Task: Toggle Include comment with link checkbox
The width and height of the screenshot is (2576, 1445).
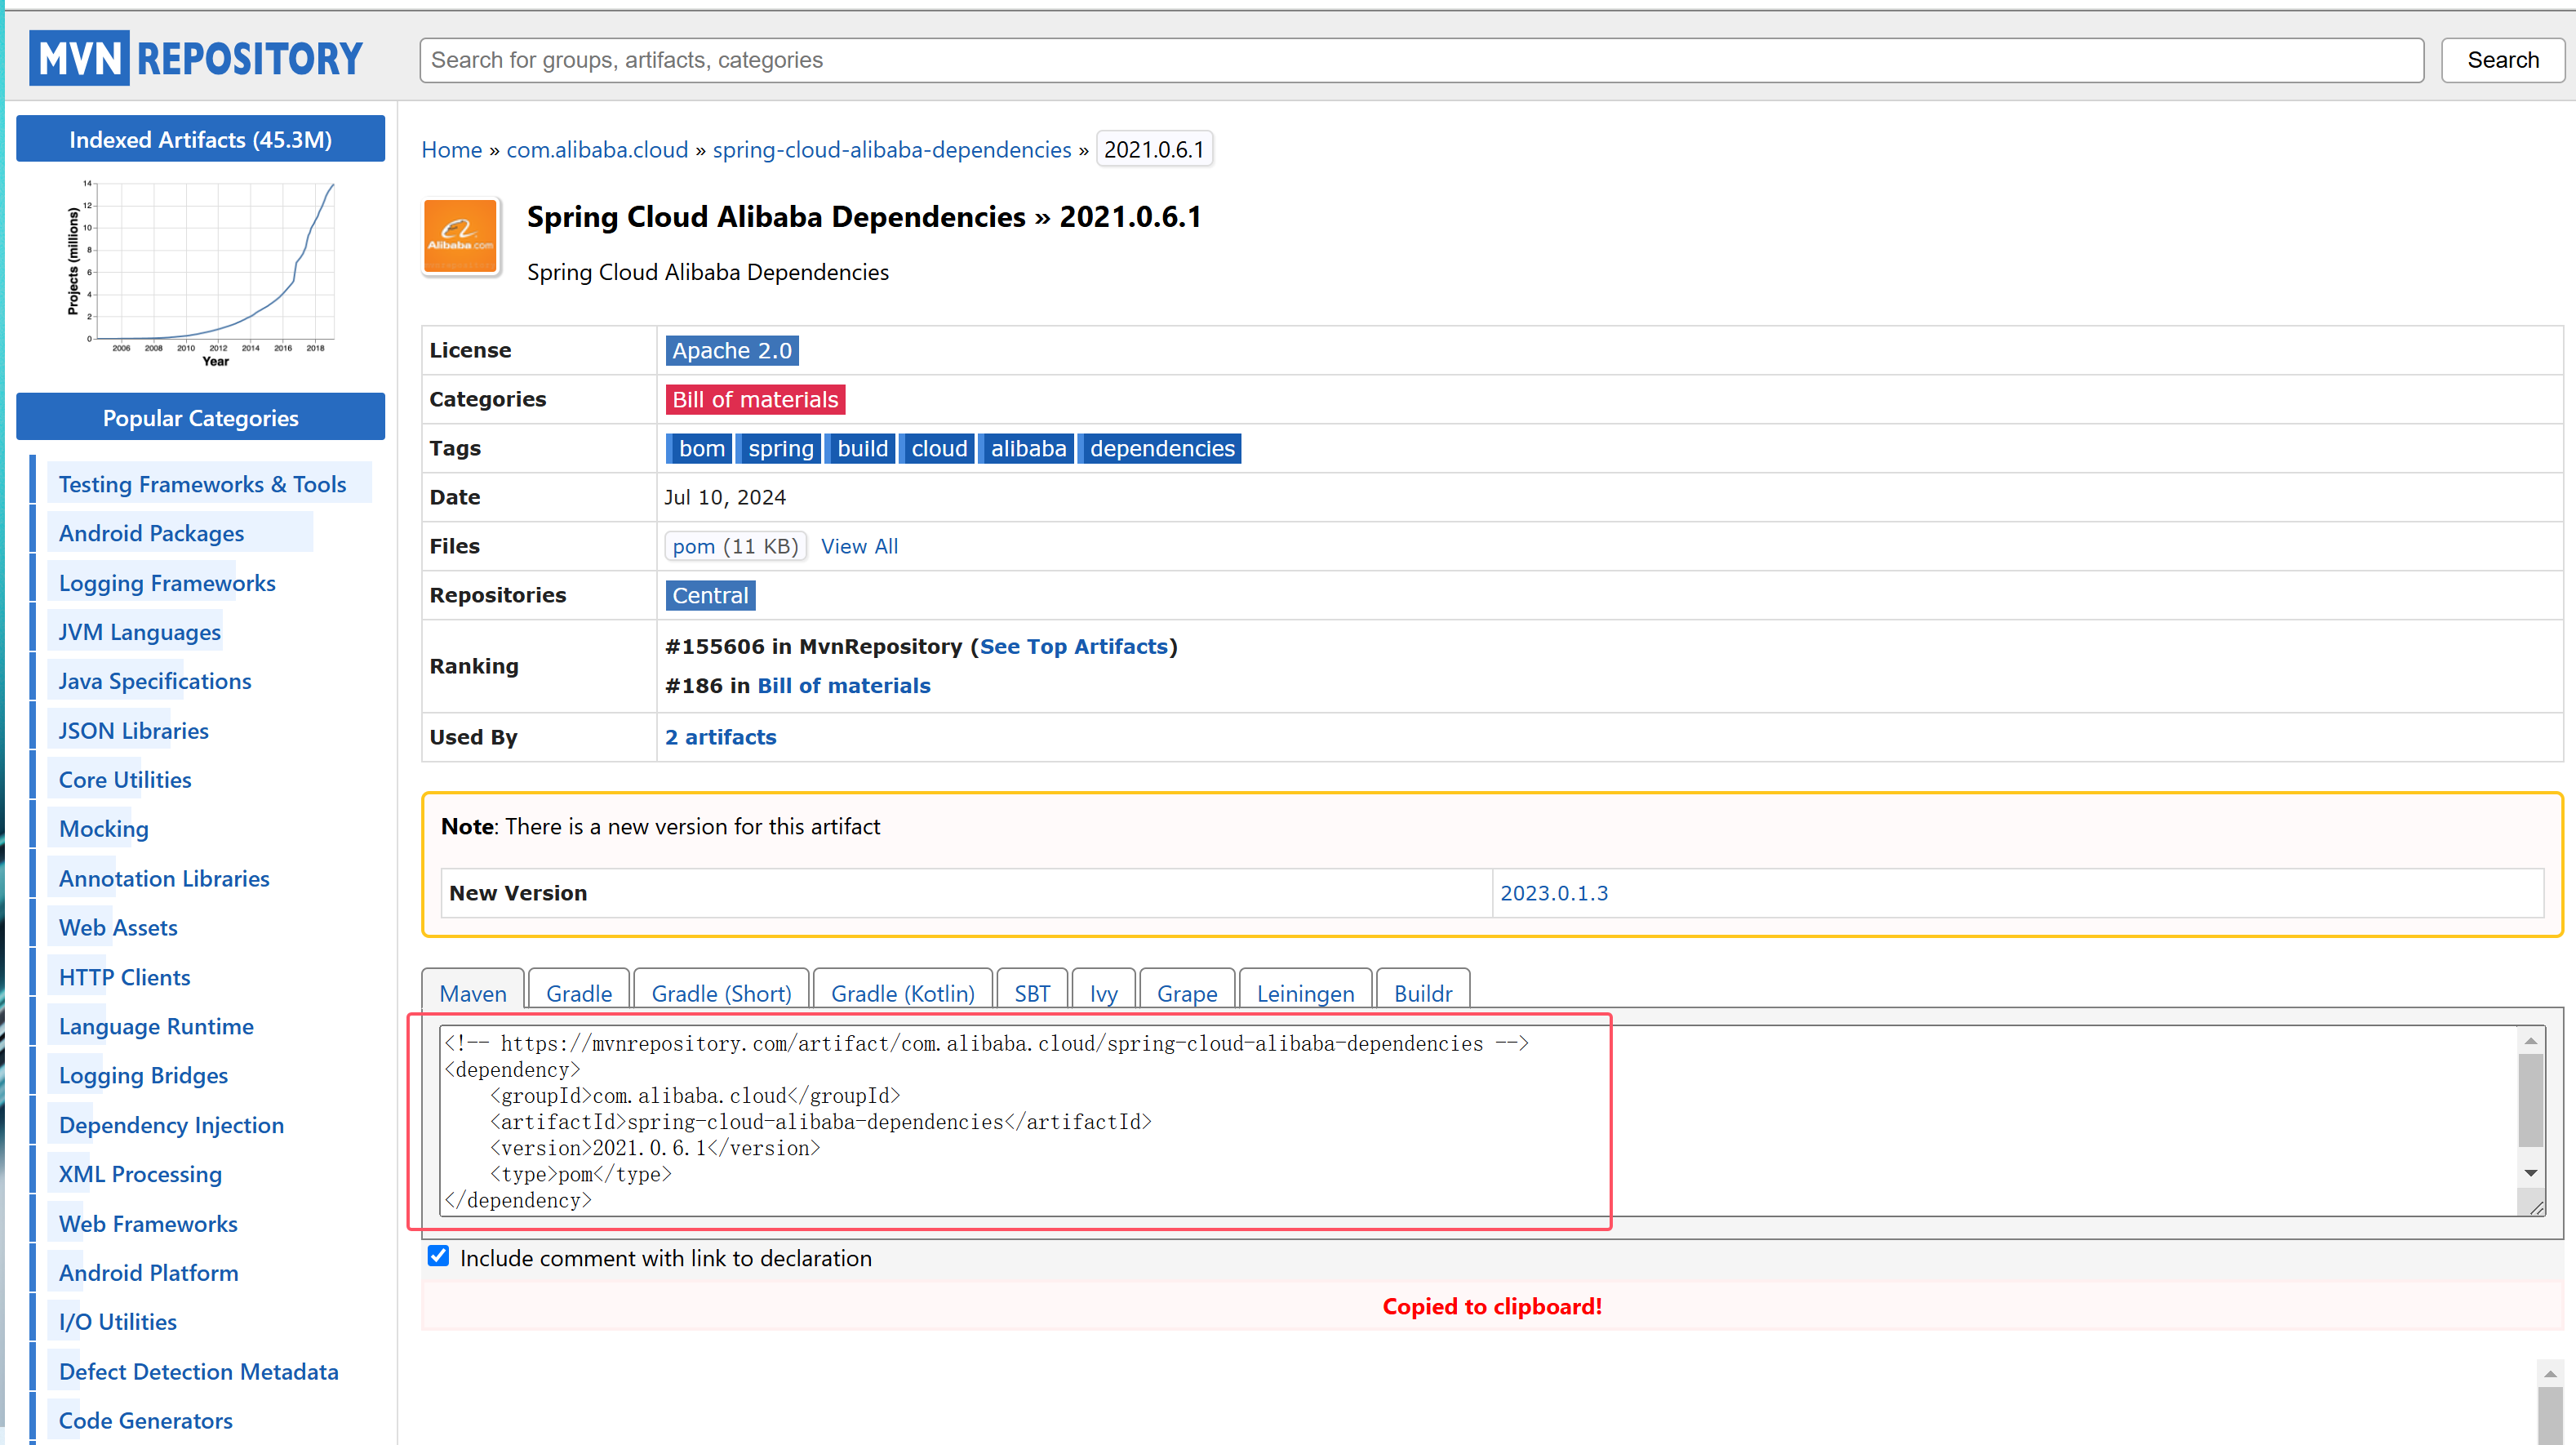Action: pos(438,1256)
